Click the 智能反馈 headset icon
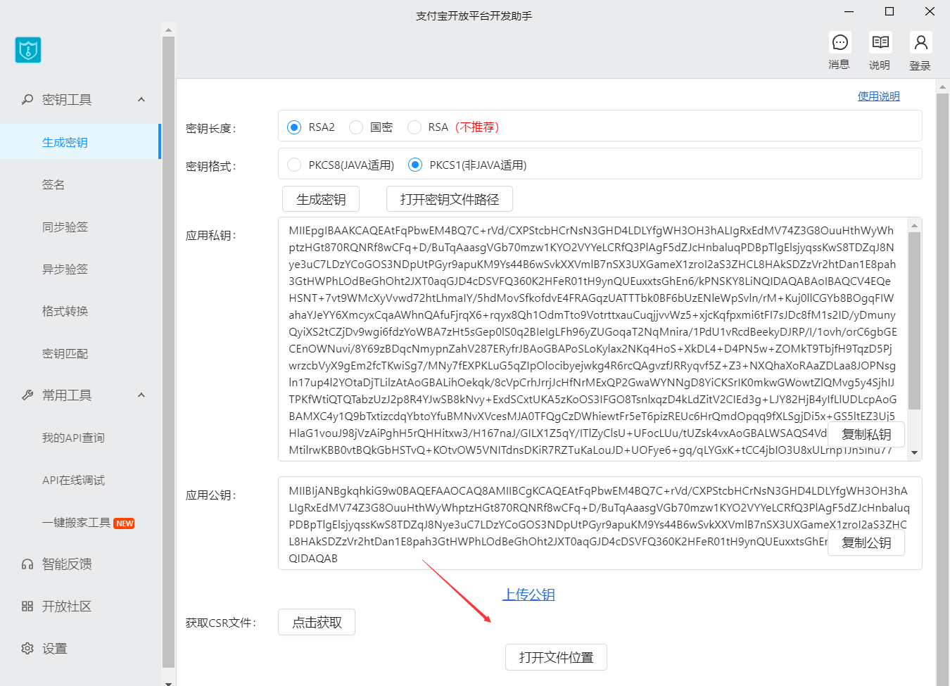950x686 pixels. tap(27, 564)
